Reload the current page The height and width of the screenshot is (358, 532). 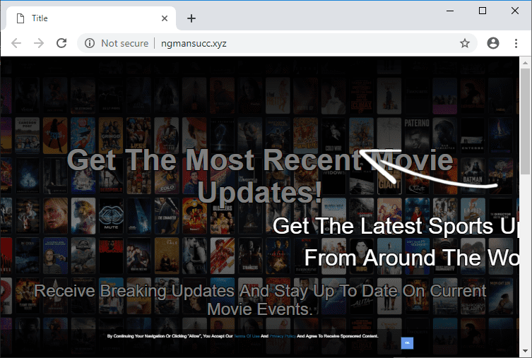click(x=61, y=43)
